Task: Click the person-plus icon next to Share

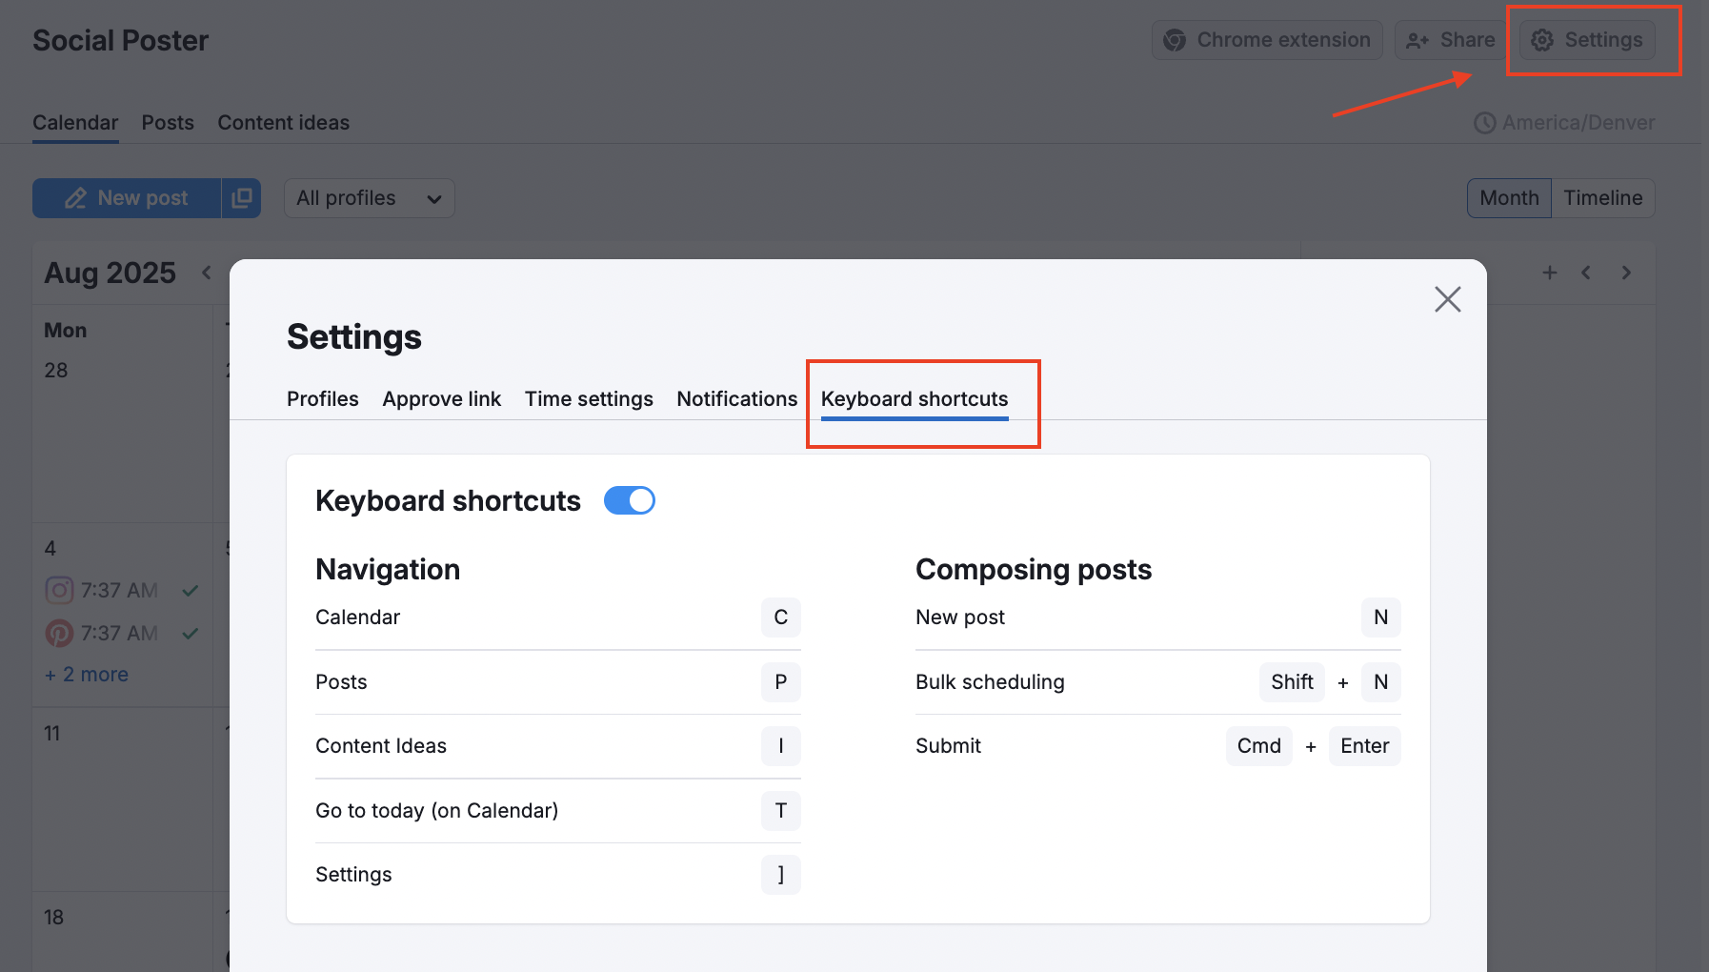Action: (x=1417, y=40)
